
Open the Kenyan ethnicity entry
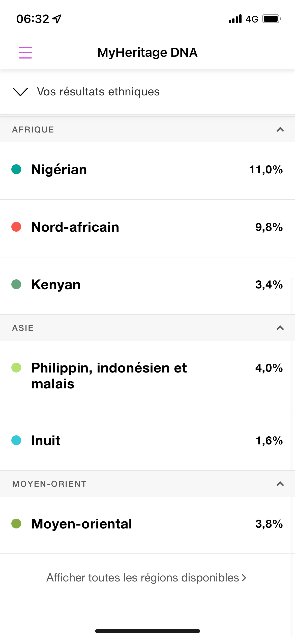(x=147, y=286)
